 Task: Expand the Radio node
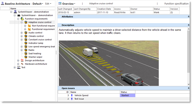click(x=22, y=50)
